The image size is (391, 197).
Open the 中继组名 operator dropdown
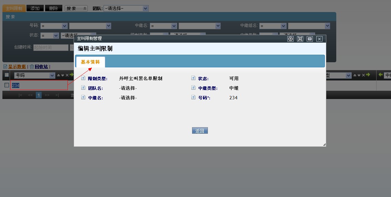click(273, 26)
